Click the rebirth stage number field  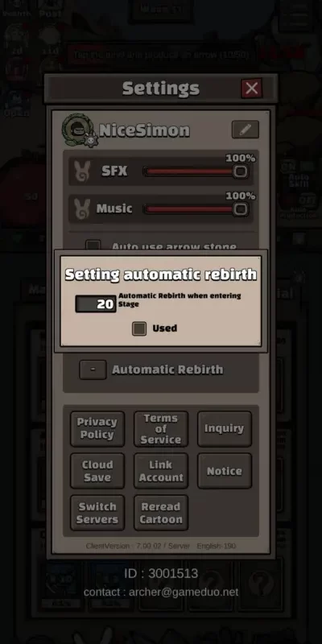[96, 304]
